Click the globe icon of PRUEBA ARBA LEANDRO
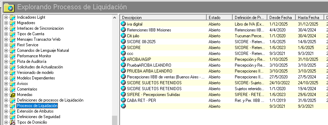This screenshot has height=125, width=328. pyautogui.click(x=123, y=71)
